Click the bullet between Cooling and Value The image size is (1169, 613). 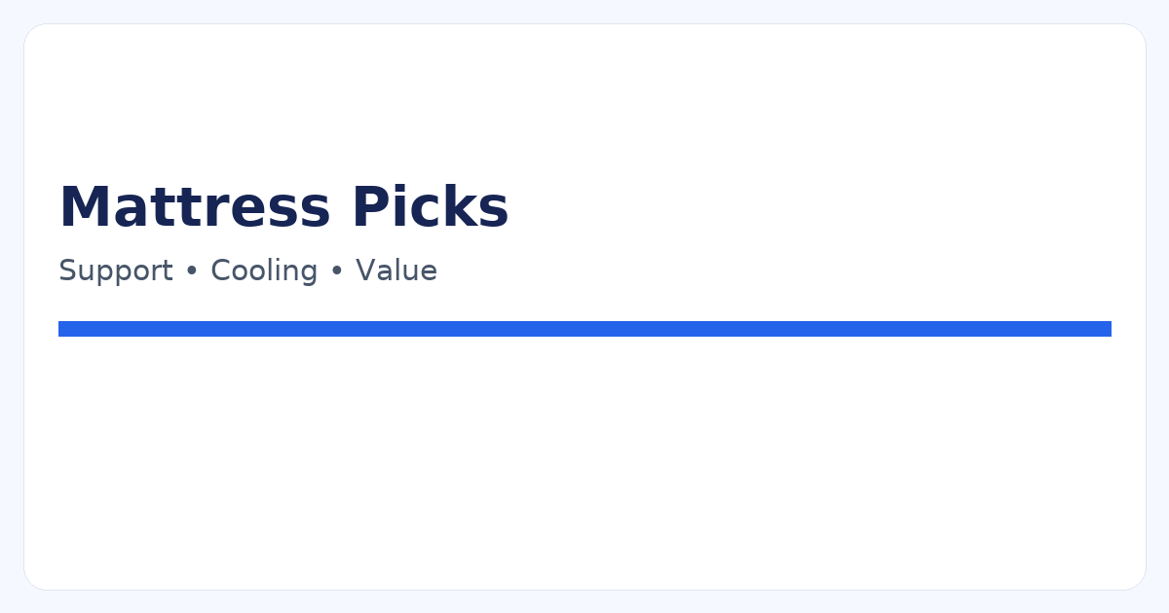(x=337, y=271)
